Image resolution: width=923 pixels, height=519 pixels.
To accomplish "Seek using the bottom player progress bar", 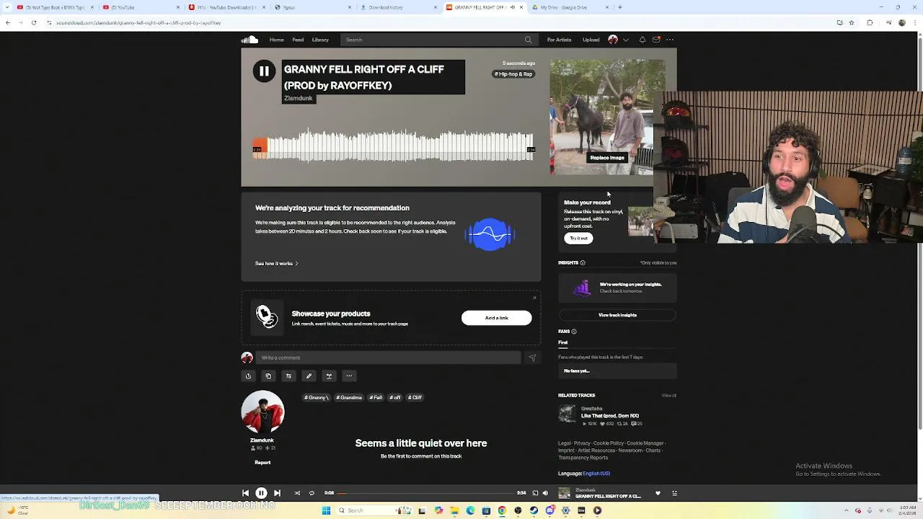I will [x=425, y=493].
